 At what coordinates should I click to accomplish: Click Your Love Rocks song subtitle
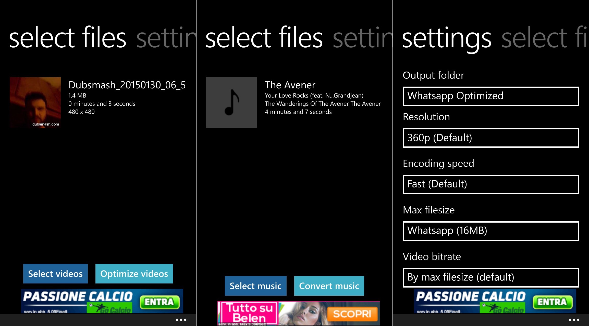(314, 96)
